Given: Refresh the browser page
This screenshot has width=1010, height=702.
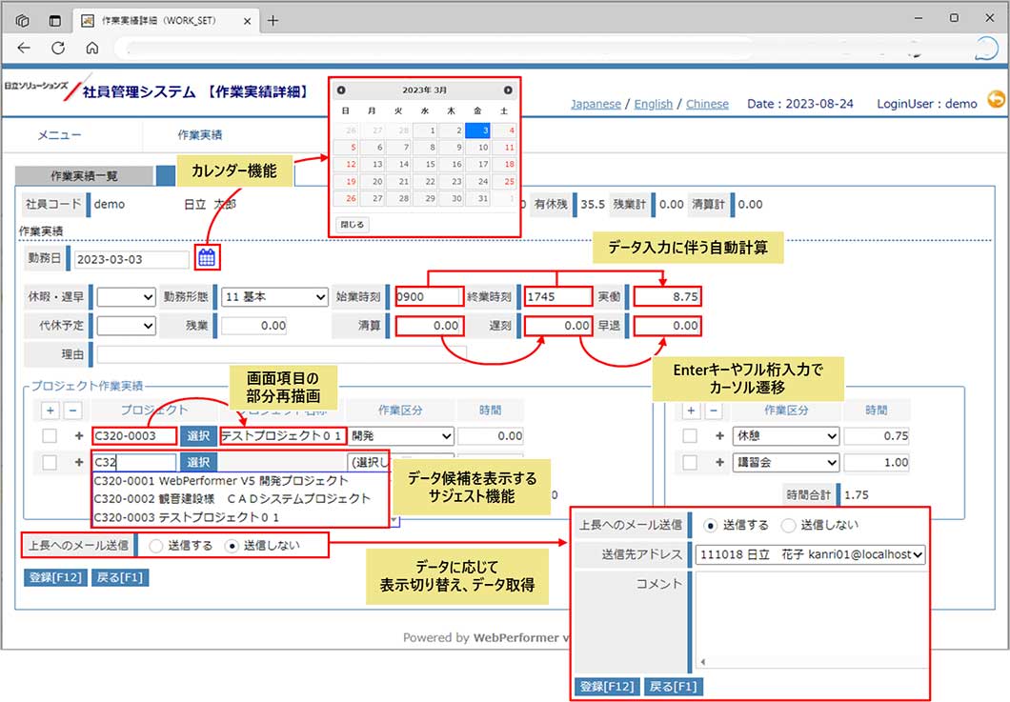Looking at the screenshot, I should (x=58, y=48).
